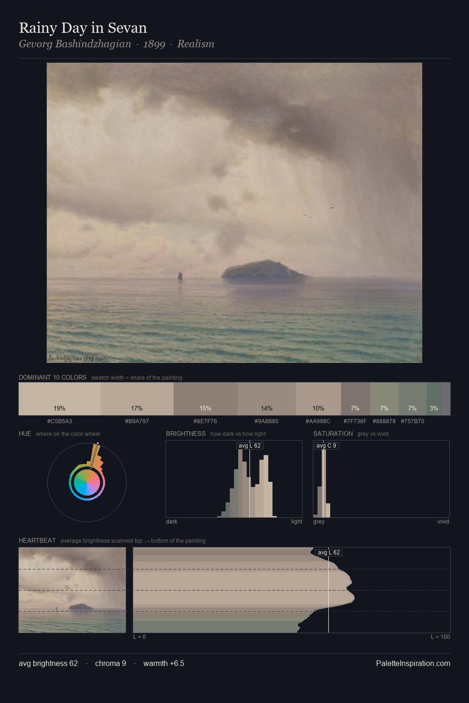The width and height of the screenshot is (469, 703).
Task: Click hex code #9A8B80
Action: [x=266, y=421]
